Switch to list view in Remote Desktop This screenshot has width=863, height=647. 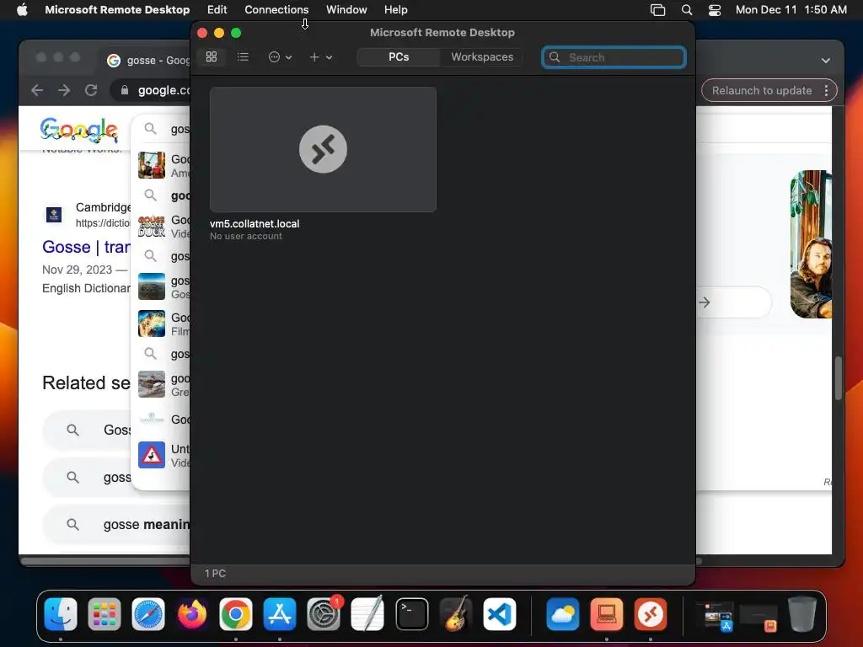click(x=243, y=56)
